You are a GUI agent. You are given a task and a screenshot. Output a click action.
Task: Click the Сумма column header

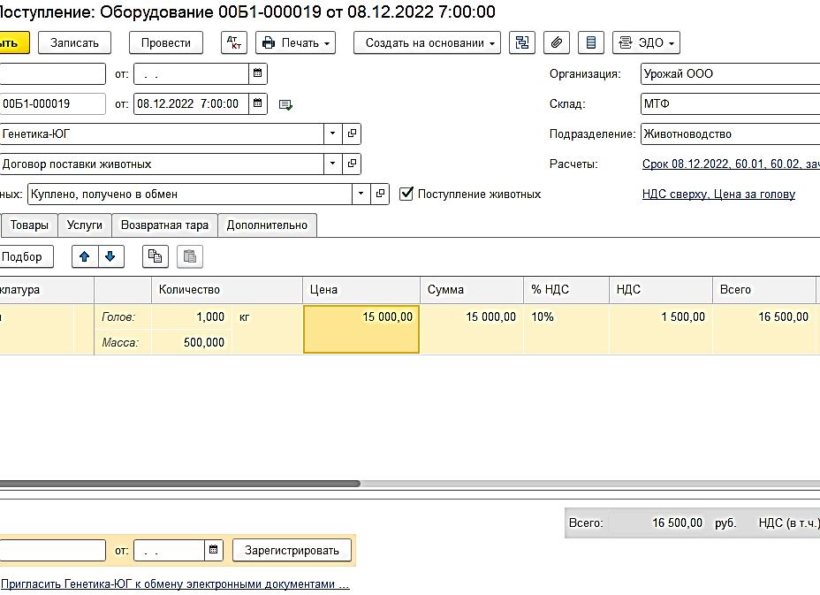click(x=472, y=290)
